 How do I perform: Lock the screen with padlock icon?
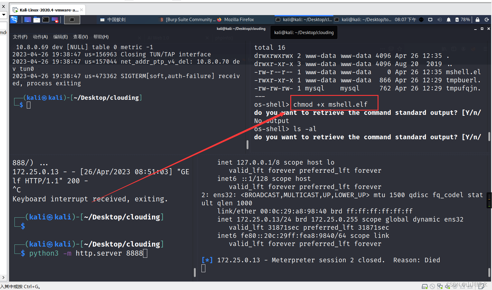[478, 20]
